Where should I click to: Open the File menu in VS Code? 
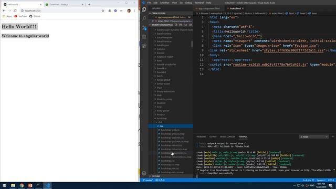149,3
